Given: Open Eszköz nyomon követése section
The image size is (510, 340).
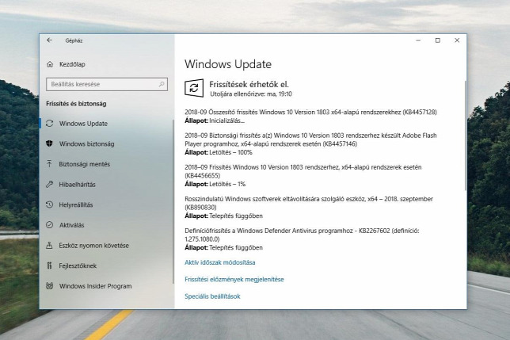Looking at the screenshot, I should coord(93,246).
